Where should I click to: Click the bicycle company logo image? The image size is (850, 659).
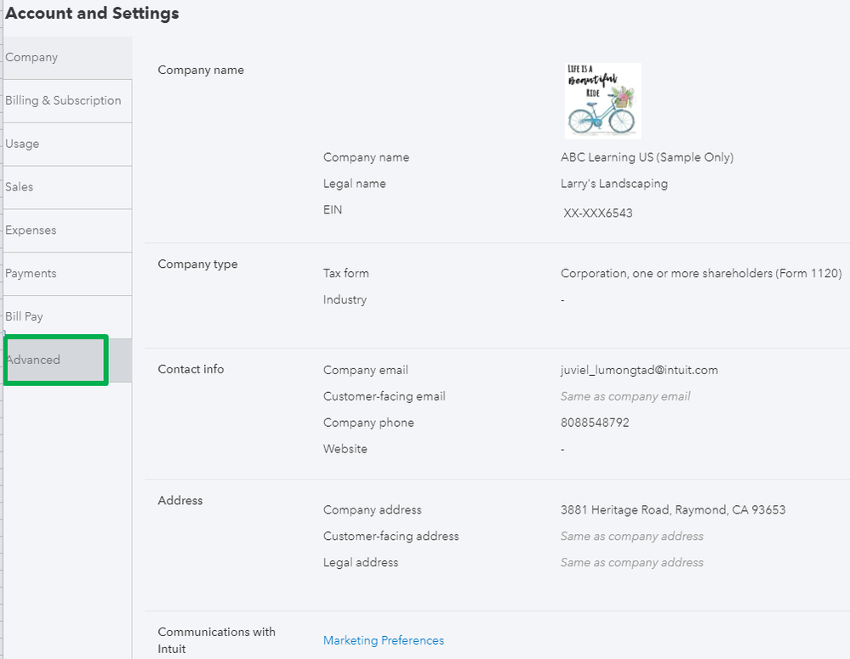pyautogui.click(x=602, y=100)
